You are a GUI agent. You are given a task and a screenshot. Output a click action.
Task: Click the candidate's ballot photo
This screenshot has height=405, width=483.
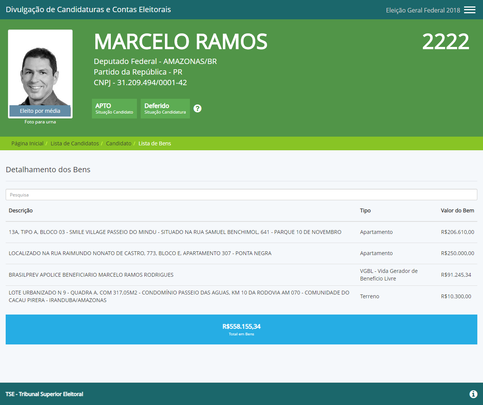click(x=40, y=74)
